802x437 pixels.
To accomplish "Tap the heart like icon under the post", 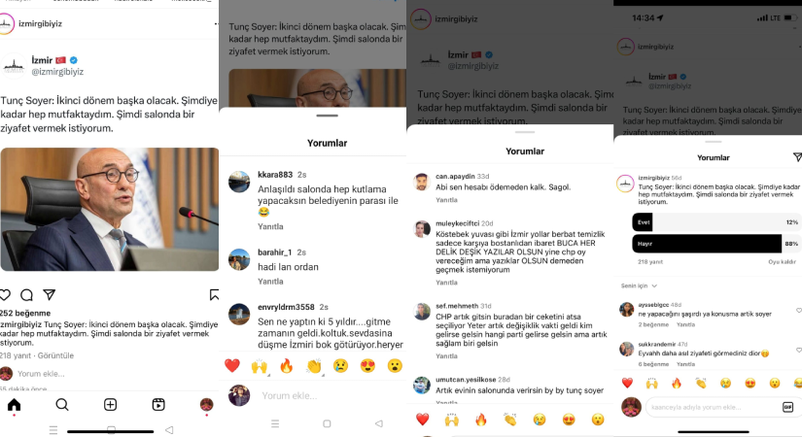I will [5, 295].
